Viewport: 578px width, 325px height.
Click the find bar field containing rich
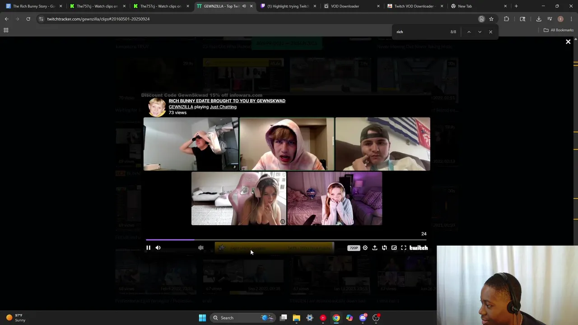420,32
